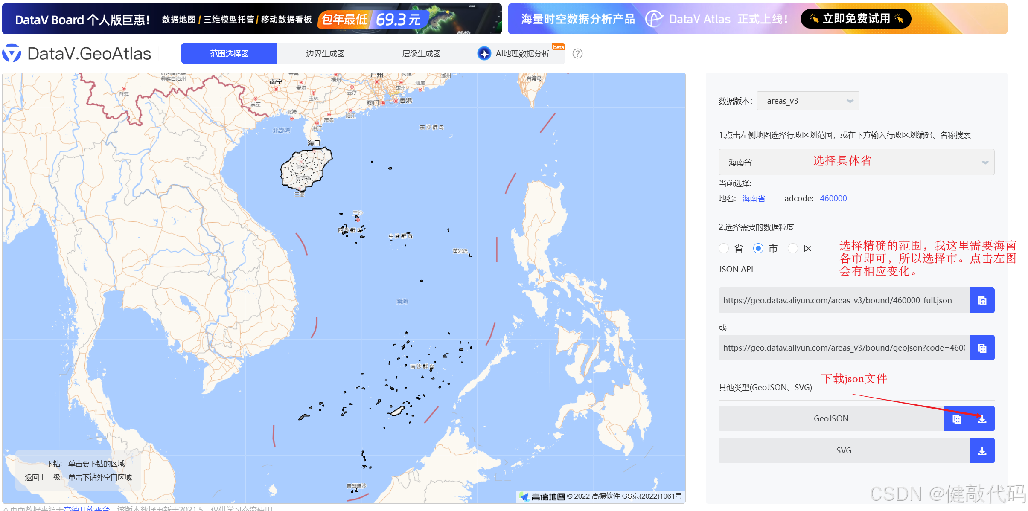
Task: Click the DataV.GeoAtlas logo icon
Action: pos(12,53)
